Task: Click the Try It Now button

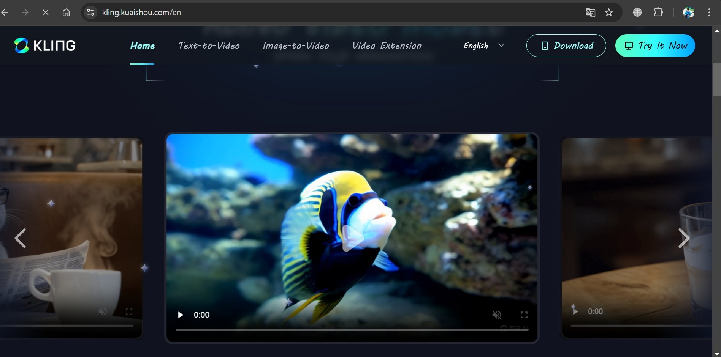Action: click(x=655, y=46)
